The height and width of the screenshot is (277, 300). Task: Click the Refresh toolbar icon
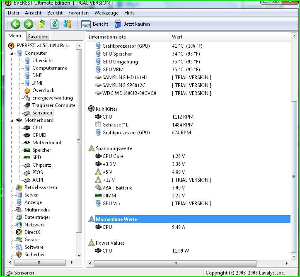point(55,24)
